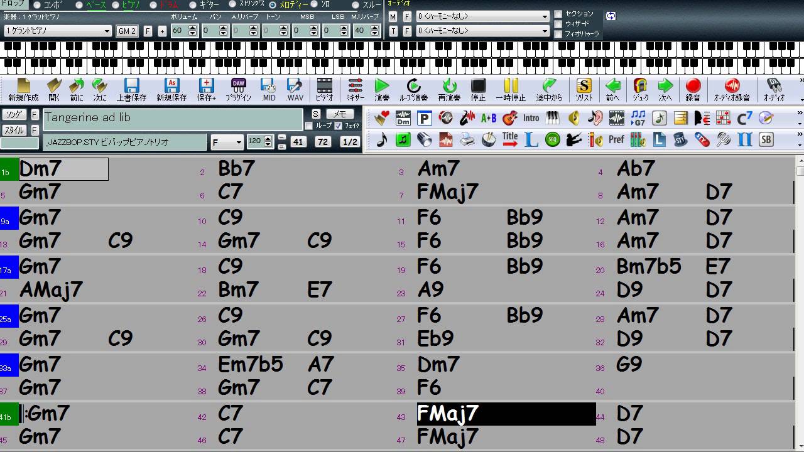
Task: Open the guitar window icon
Action: (510, 117)
